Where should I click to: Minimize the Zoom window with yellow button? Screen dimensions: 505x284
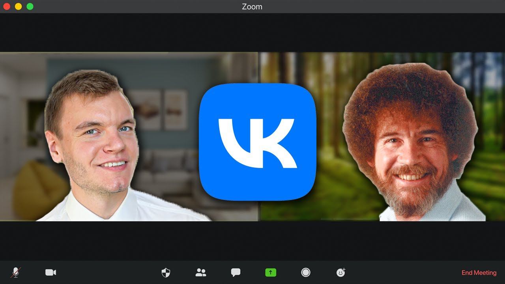(18, 6)
